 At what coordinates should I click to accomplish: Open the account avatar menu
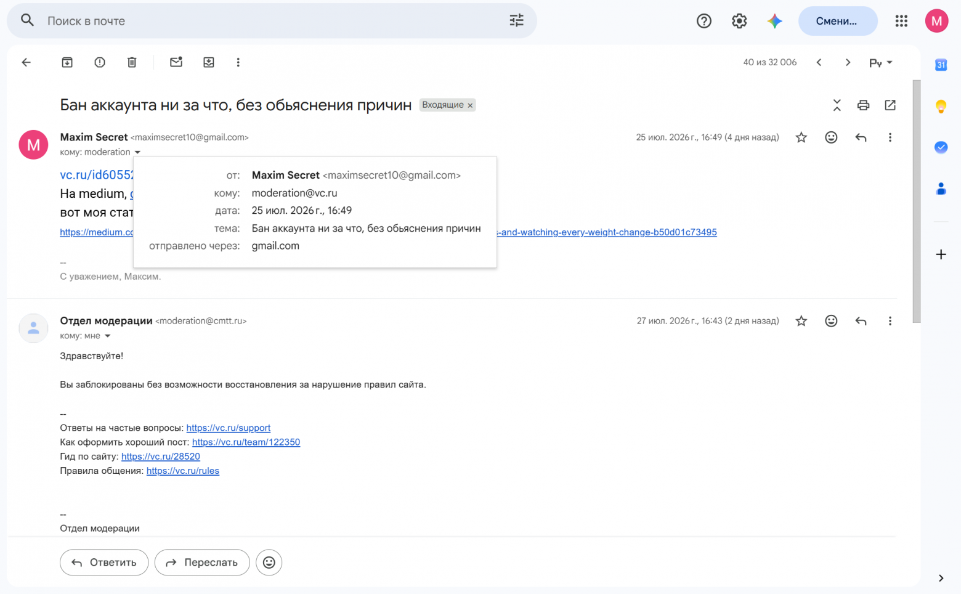coord(936,21)
